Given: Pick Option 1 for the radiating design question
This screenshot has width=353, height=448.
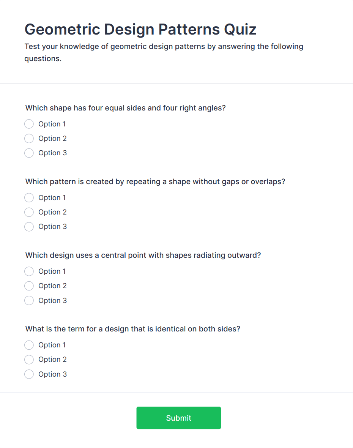Looking at the screenshot, I should (29, 271).
